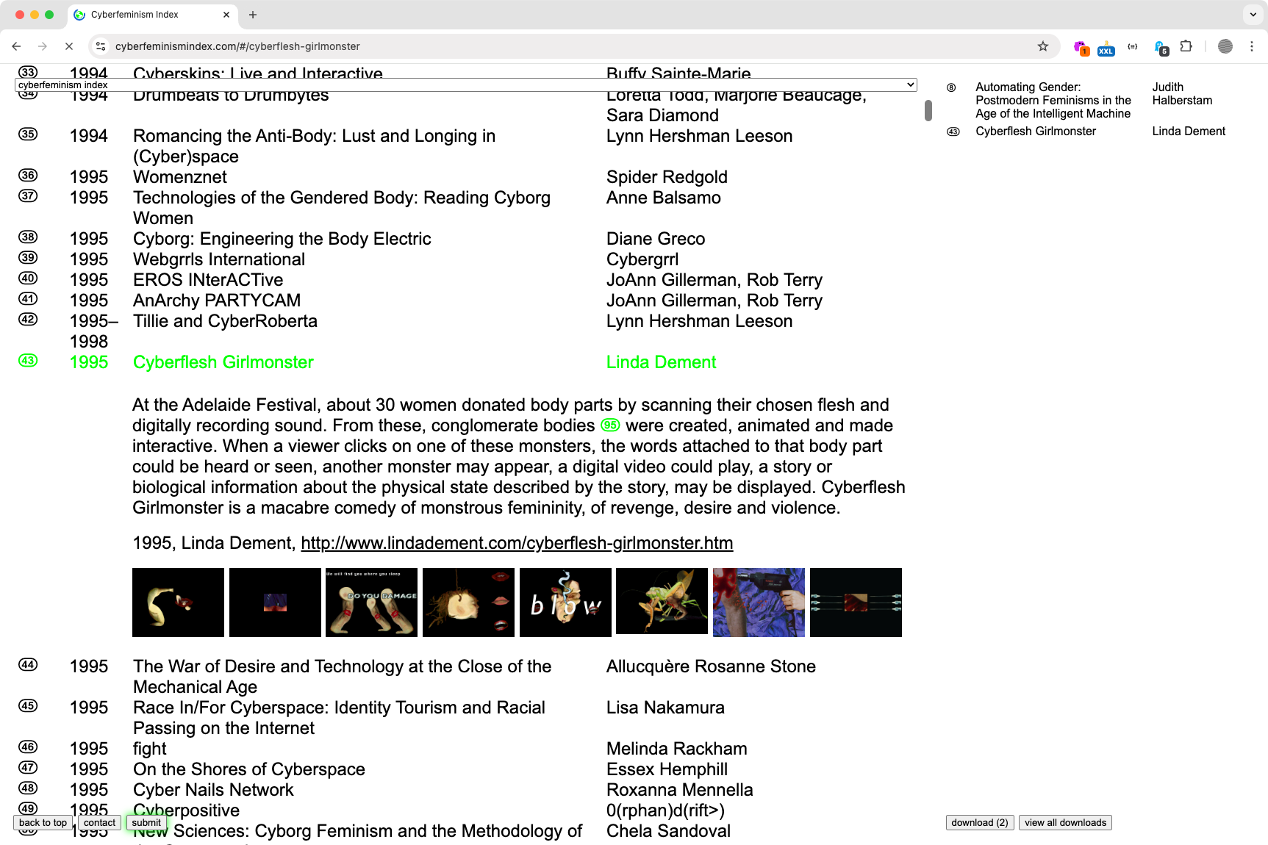Select sidebar Cyberflesh Girlmonster download item
The image size is (1268, 845).
[x=1036, y=132]
